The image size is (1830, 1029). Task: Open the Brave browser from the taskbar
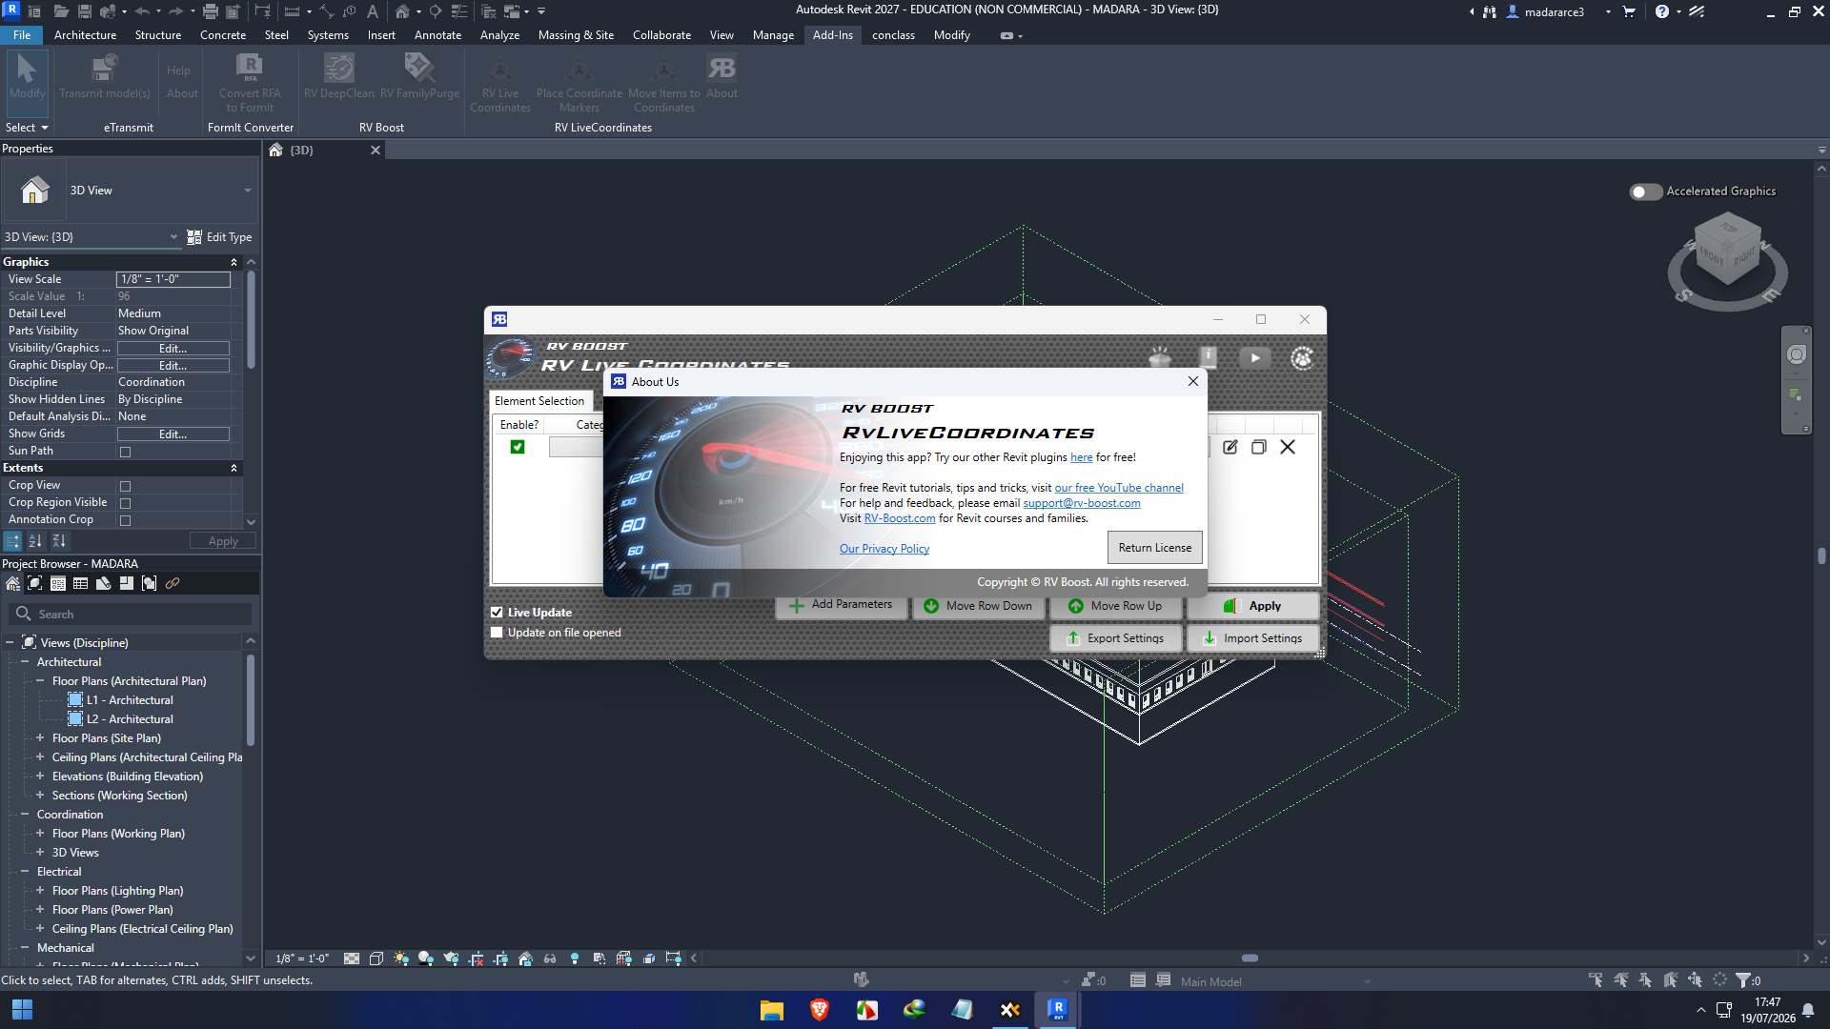pos(819,1009)
